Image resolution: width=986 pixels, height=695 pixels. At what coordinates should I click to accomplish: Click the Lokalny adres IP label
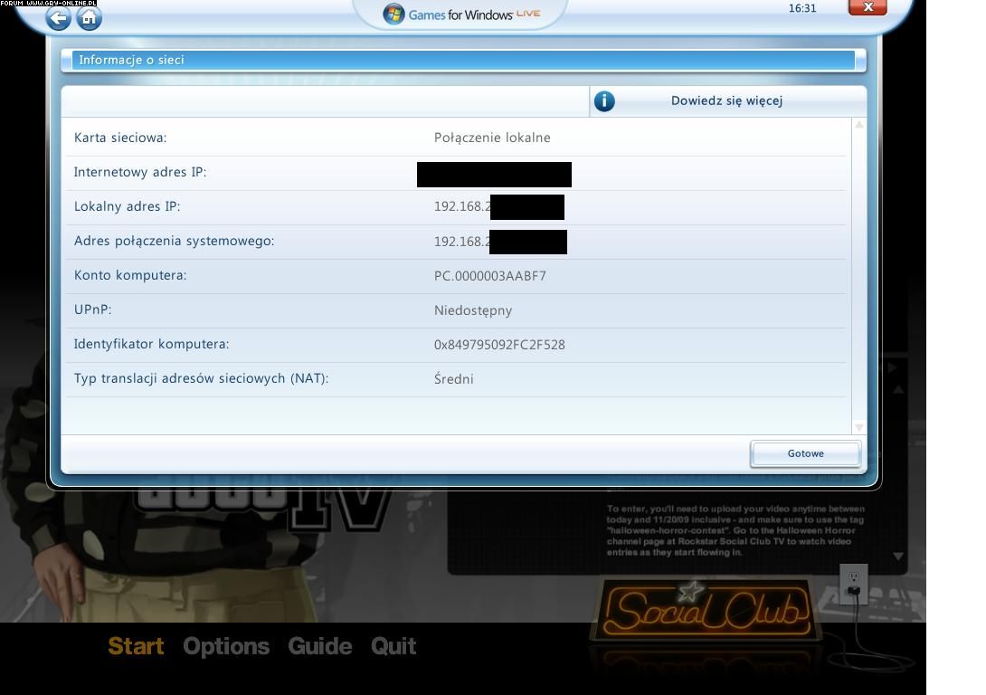click(127, 206)
